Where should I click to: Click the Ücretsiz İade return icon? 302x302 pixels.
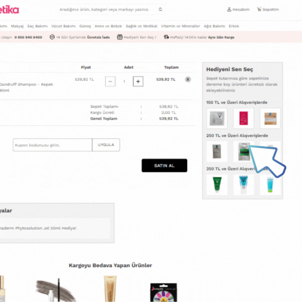point(52,37)
